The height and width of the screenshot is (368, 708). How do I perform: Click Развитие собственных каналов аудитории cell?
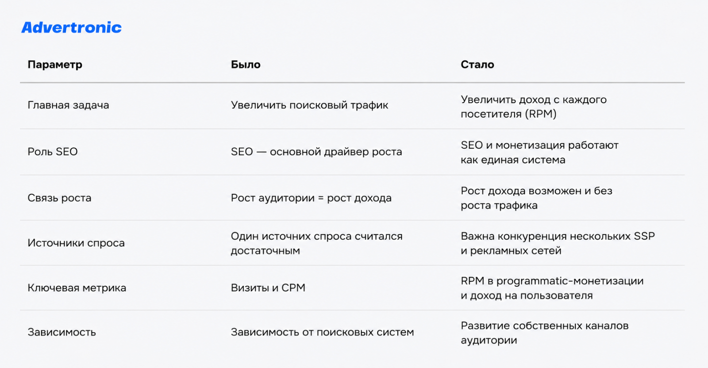point(544,333)
